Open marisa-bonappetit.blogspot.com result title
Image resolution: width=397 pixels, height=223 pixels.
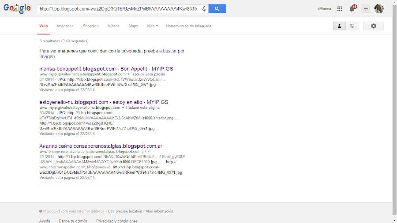106,69
